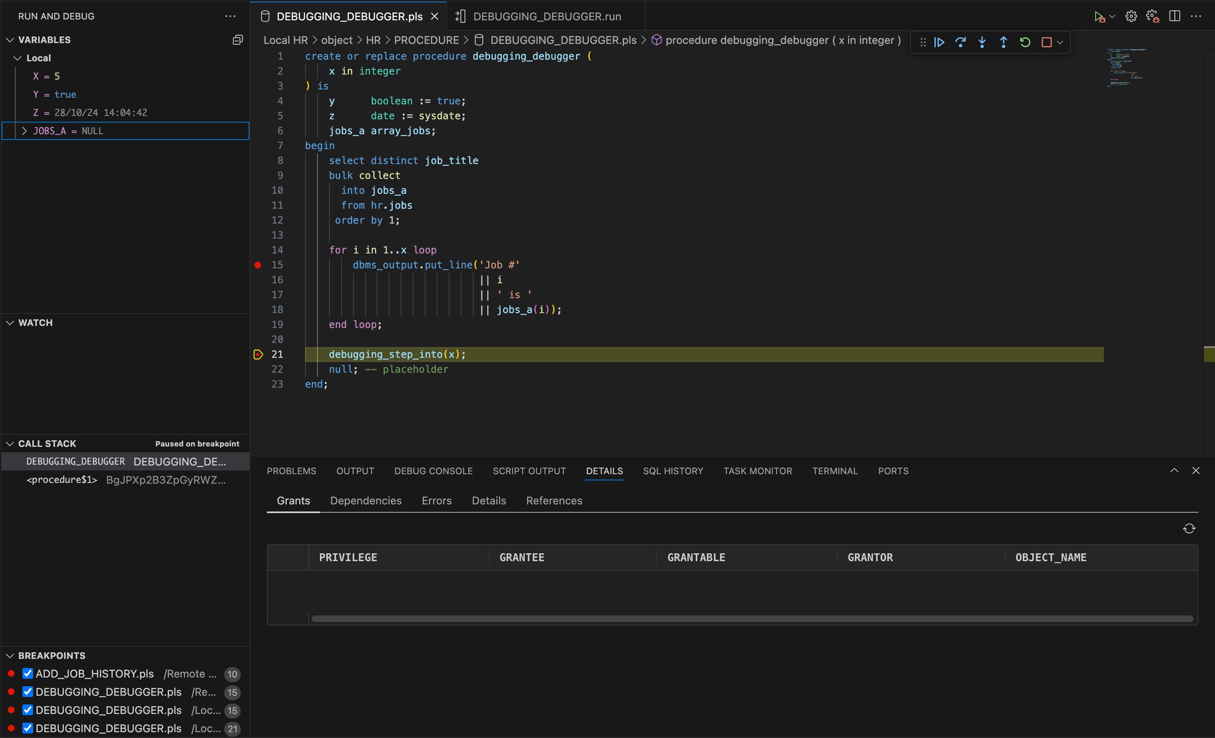Image resolution: width=1215 pixels, height=738 pixels.
Task: Click the editor minimap thumbnail
Action: pos(1126,67)
